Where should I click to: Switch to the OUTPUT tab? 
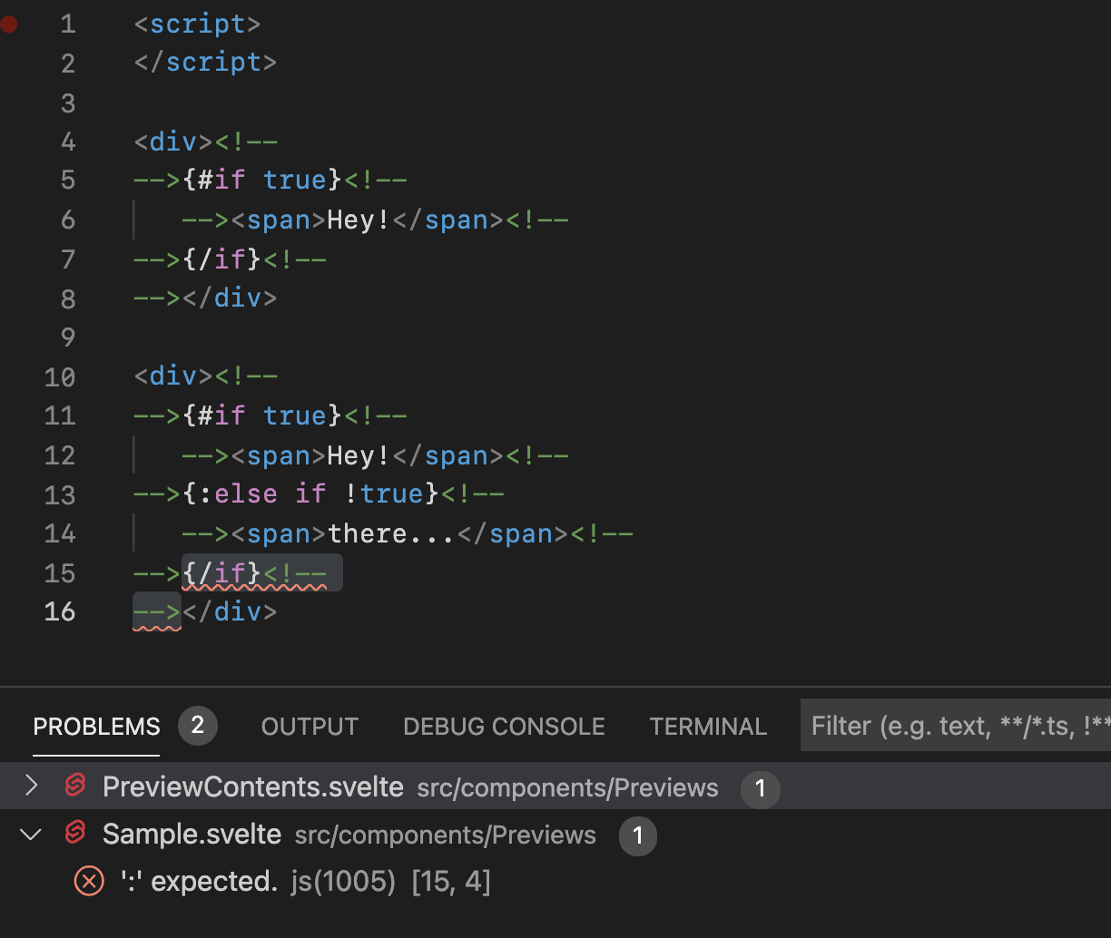pyautogui.click(x=309, y=726)
